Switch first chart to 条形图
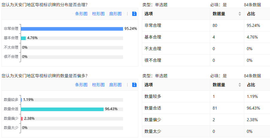This screenshot has width=270, height=140. tap(81, 14)
